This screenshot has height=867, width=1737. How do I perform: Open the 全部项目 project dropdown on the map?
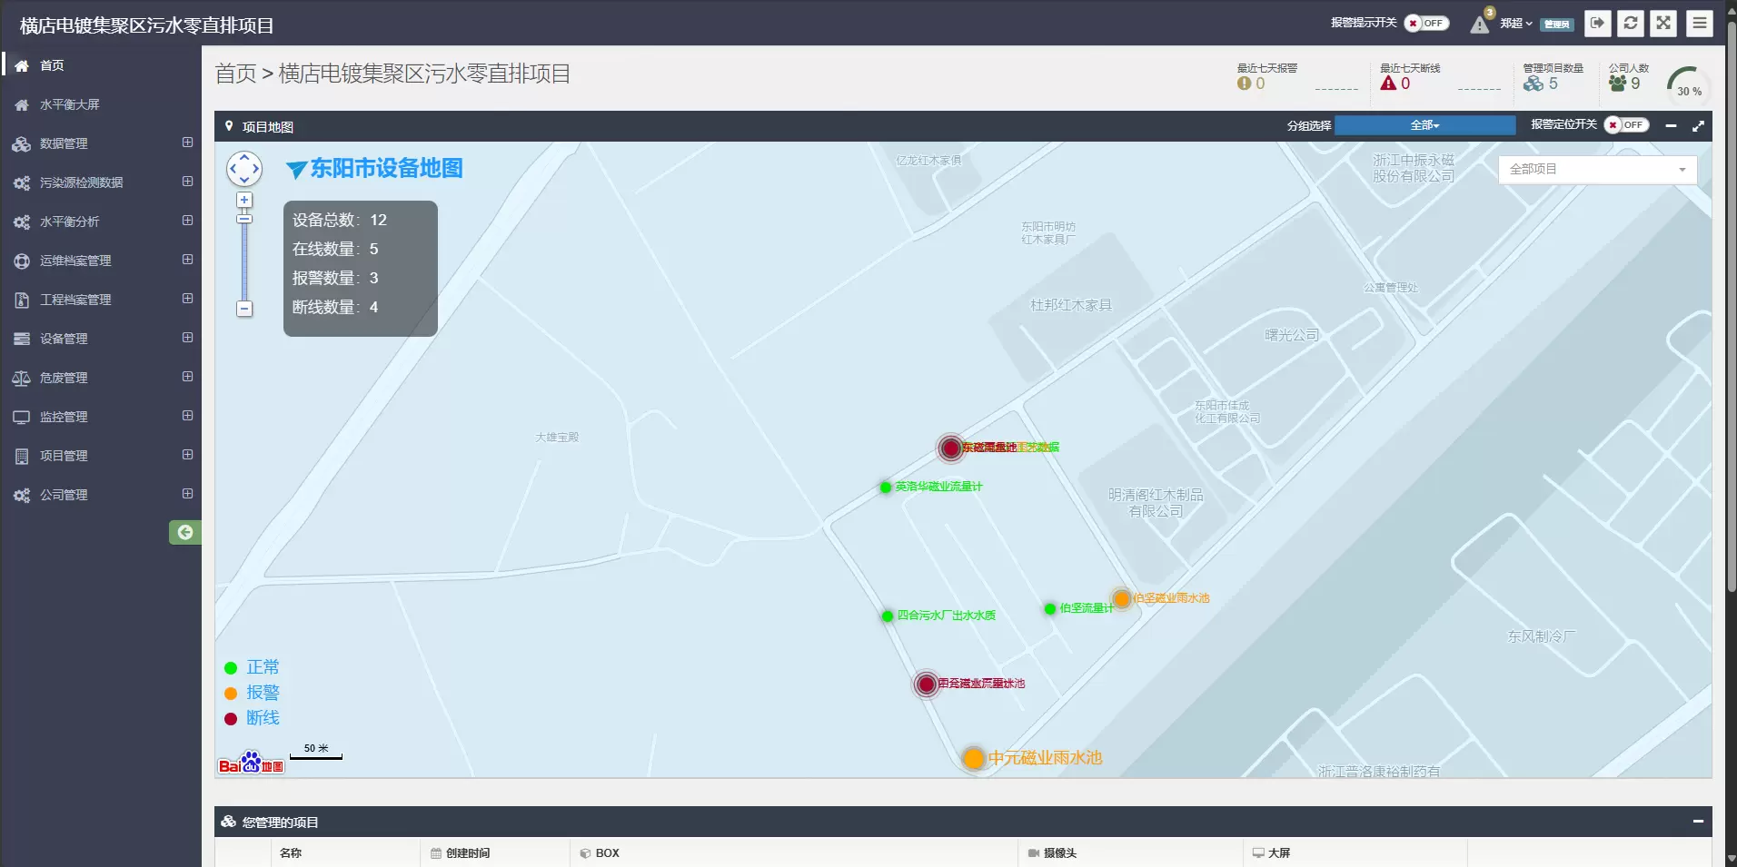[x=1596, y=169]
